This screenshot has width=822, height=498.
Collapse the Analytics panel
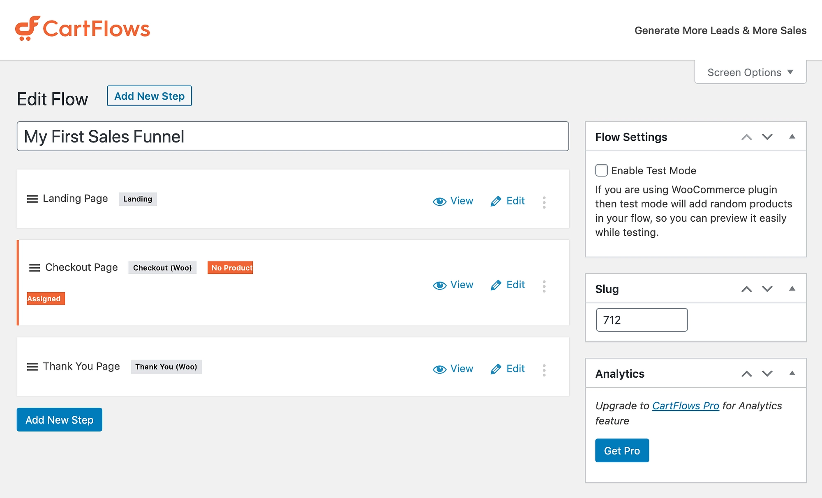(x=792, y=373)
